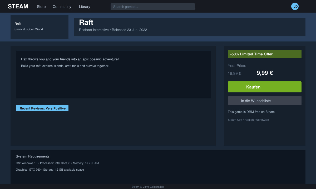Click the large Raft game title
This screenshot has height=189, width=316.
86,22
